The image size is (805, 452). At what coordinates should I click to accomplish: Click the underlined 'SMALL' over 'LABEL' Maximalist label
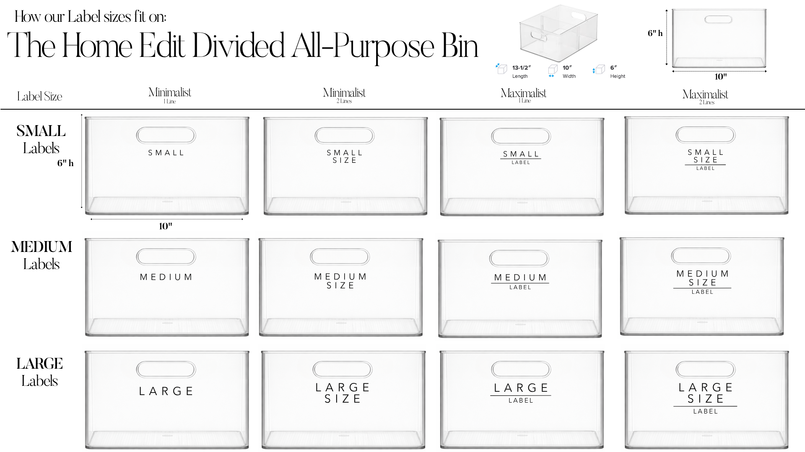pyautogui.click(x=521, y=157)
